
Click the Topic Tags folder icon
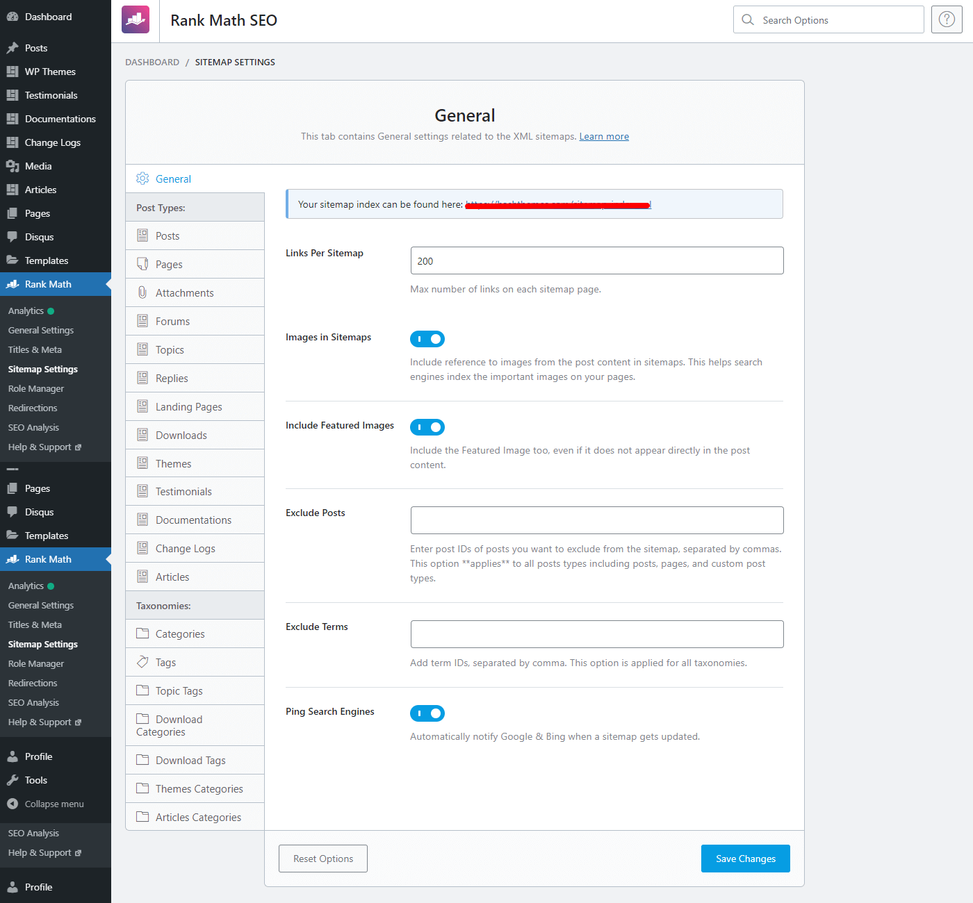point(142,690)
